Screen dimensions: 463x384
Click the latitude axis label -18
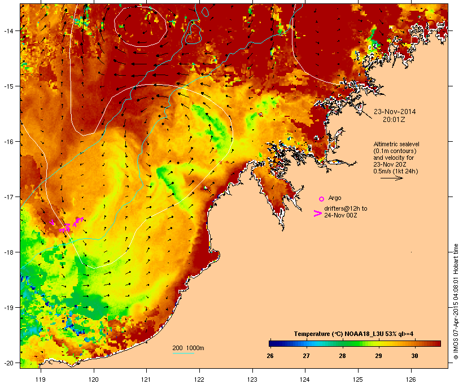[x=8, y=252]
